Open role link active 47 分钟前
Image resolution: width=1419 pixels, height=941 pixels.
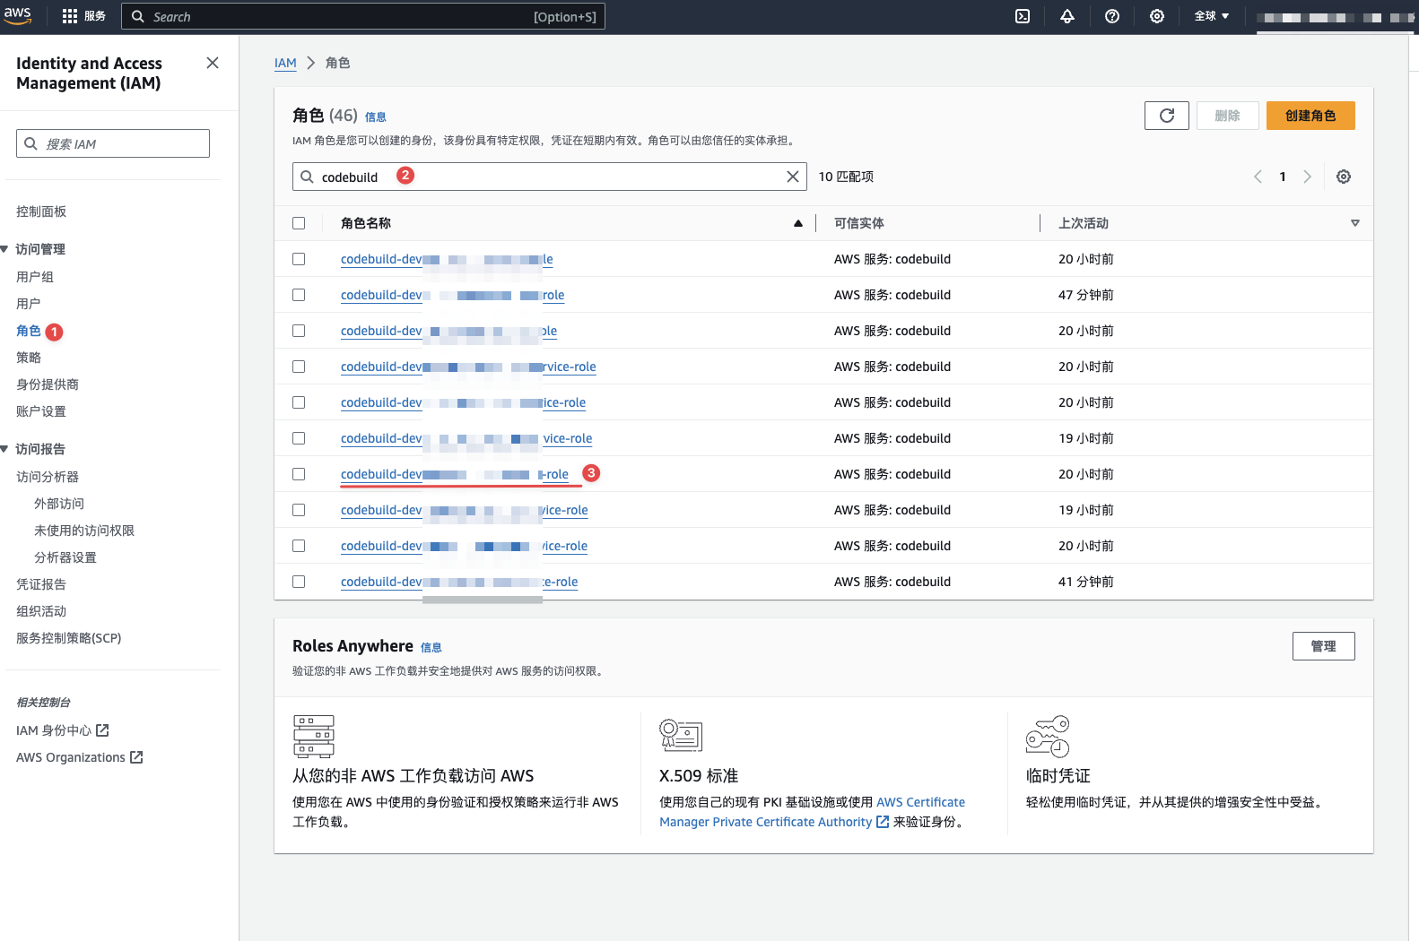pos(452,295)
